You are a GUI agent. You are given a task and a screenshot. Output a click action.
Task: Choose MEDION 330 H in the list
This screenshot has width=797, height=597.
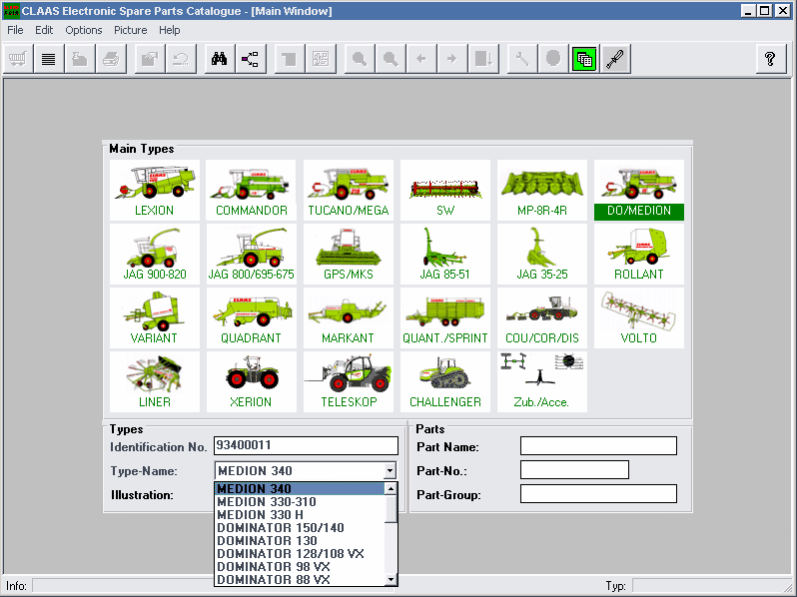point(300,515)
